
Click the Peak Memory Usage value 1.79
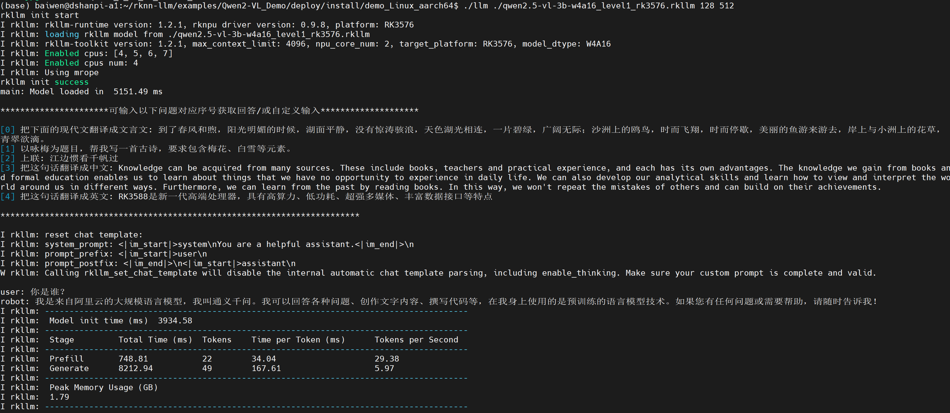pos(59,397)
